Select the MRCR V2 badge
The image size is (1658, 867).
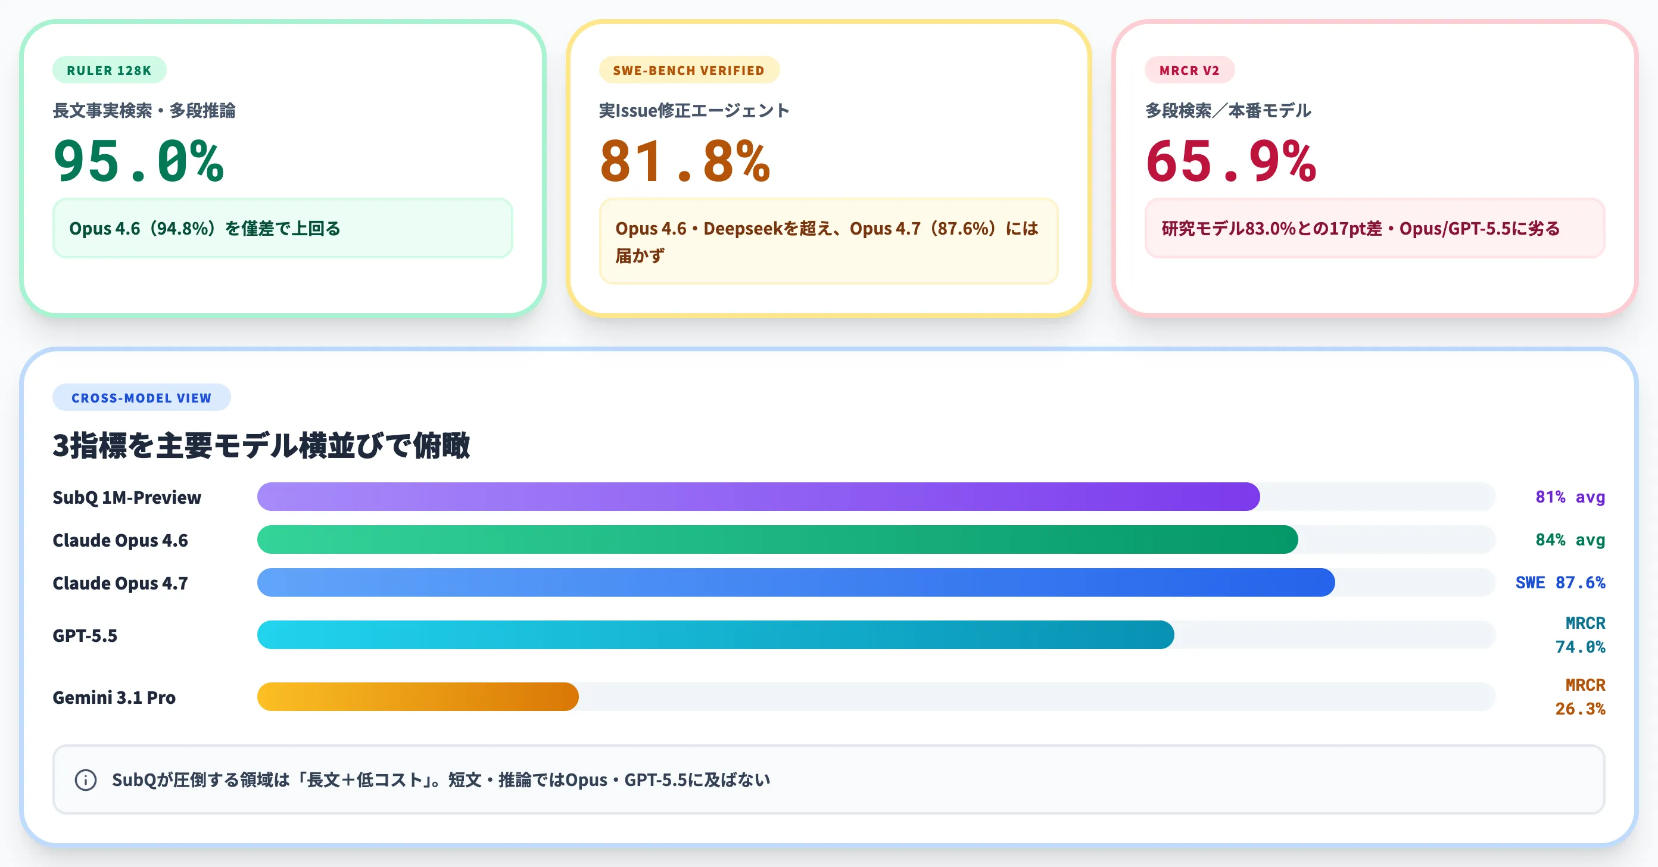(1189, 70)
